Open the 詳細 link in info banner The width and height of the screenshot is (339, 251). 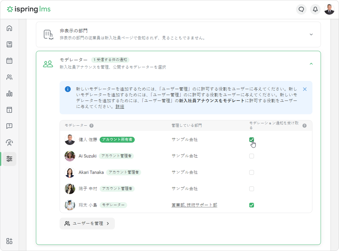point(120,107)
